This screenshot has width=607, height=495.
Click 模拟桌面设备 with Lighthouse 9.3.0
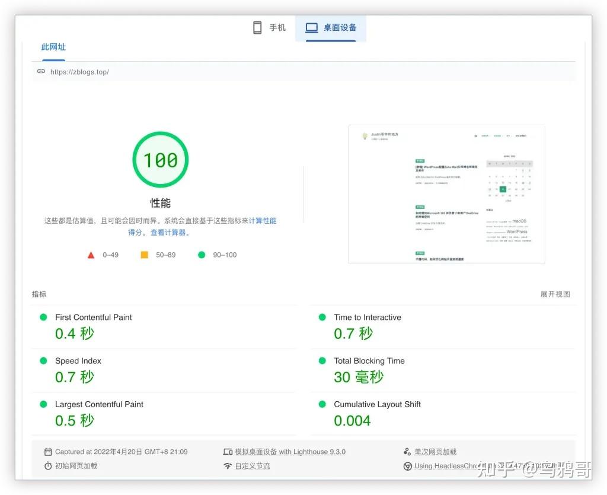pyautogui.click(x=290, y=452)
